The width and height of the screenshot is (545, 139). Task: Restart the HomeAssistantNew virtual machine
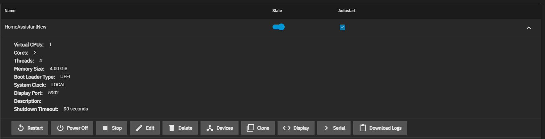coord(30,128)
